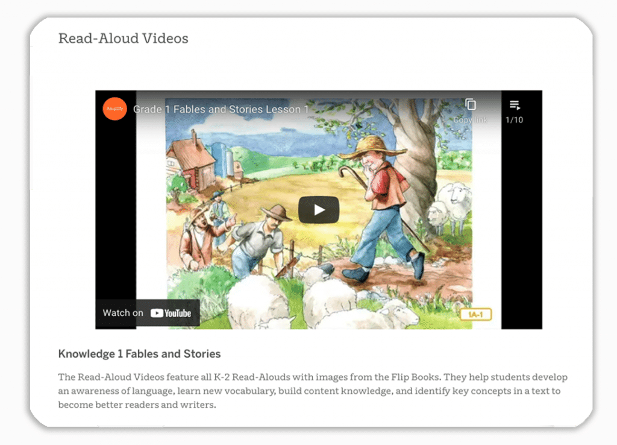Click the Watch on text
Screen dimensions: 617x445
123,313
